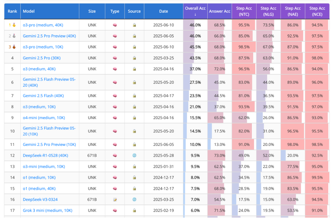This screenshot has height=222, width=333.
Task: Click the Model column header
Action: (x=29, y=11)
